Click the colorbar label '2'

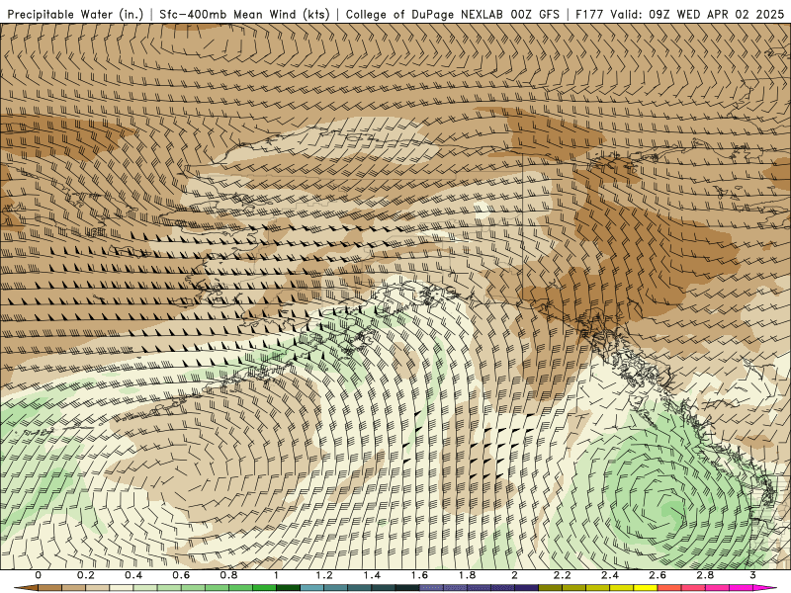514,575
